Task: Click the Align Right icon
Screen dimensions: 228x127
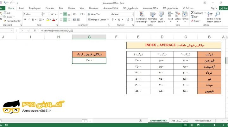Action: click(69, 20)
